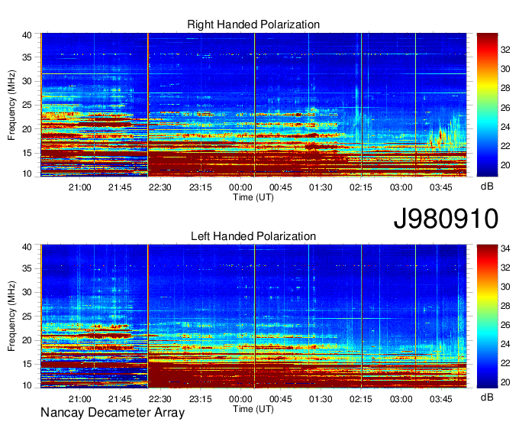Click the bottom panel dB color bar

click(x=487, y=316)
